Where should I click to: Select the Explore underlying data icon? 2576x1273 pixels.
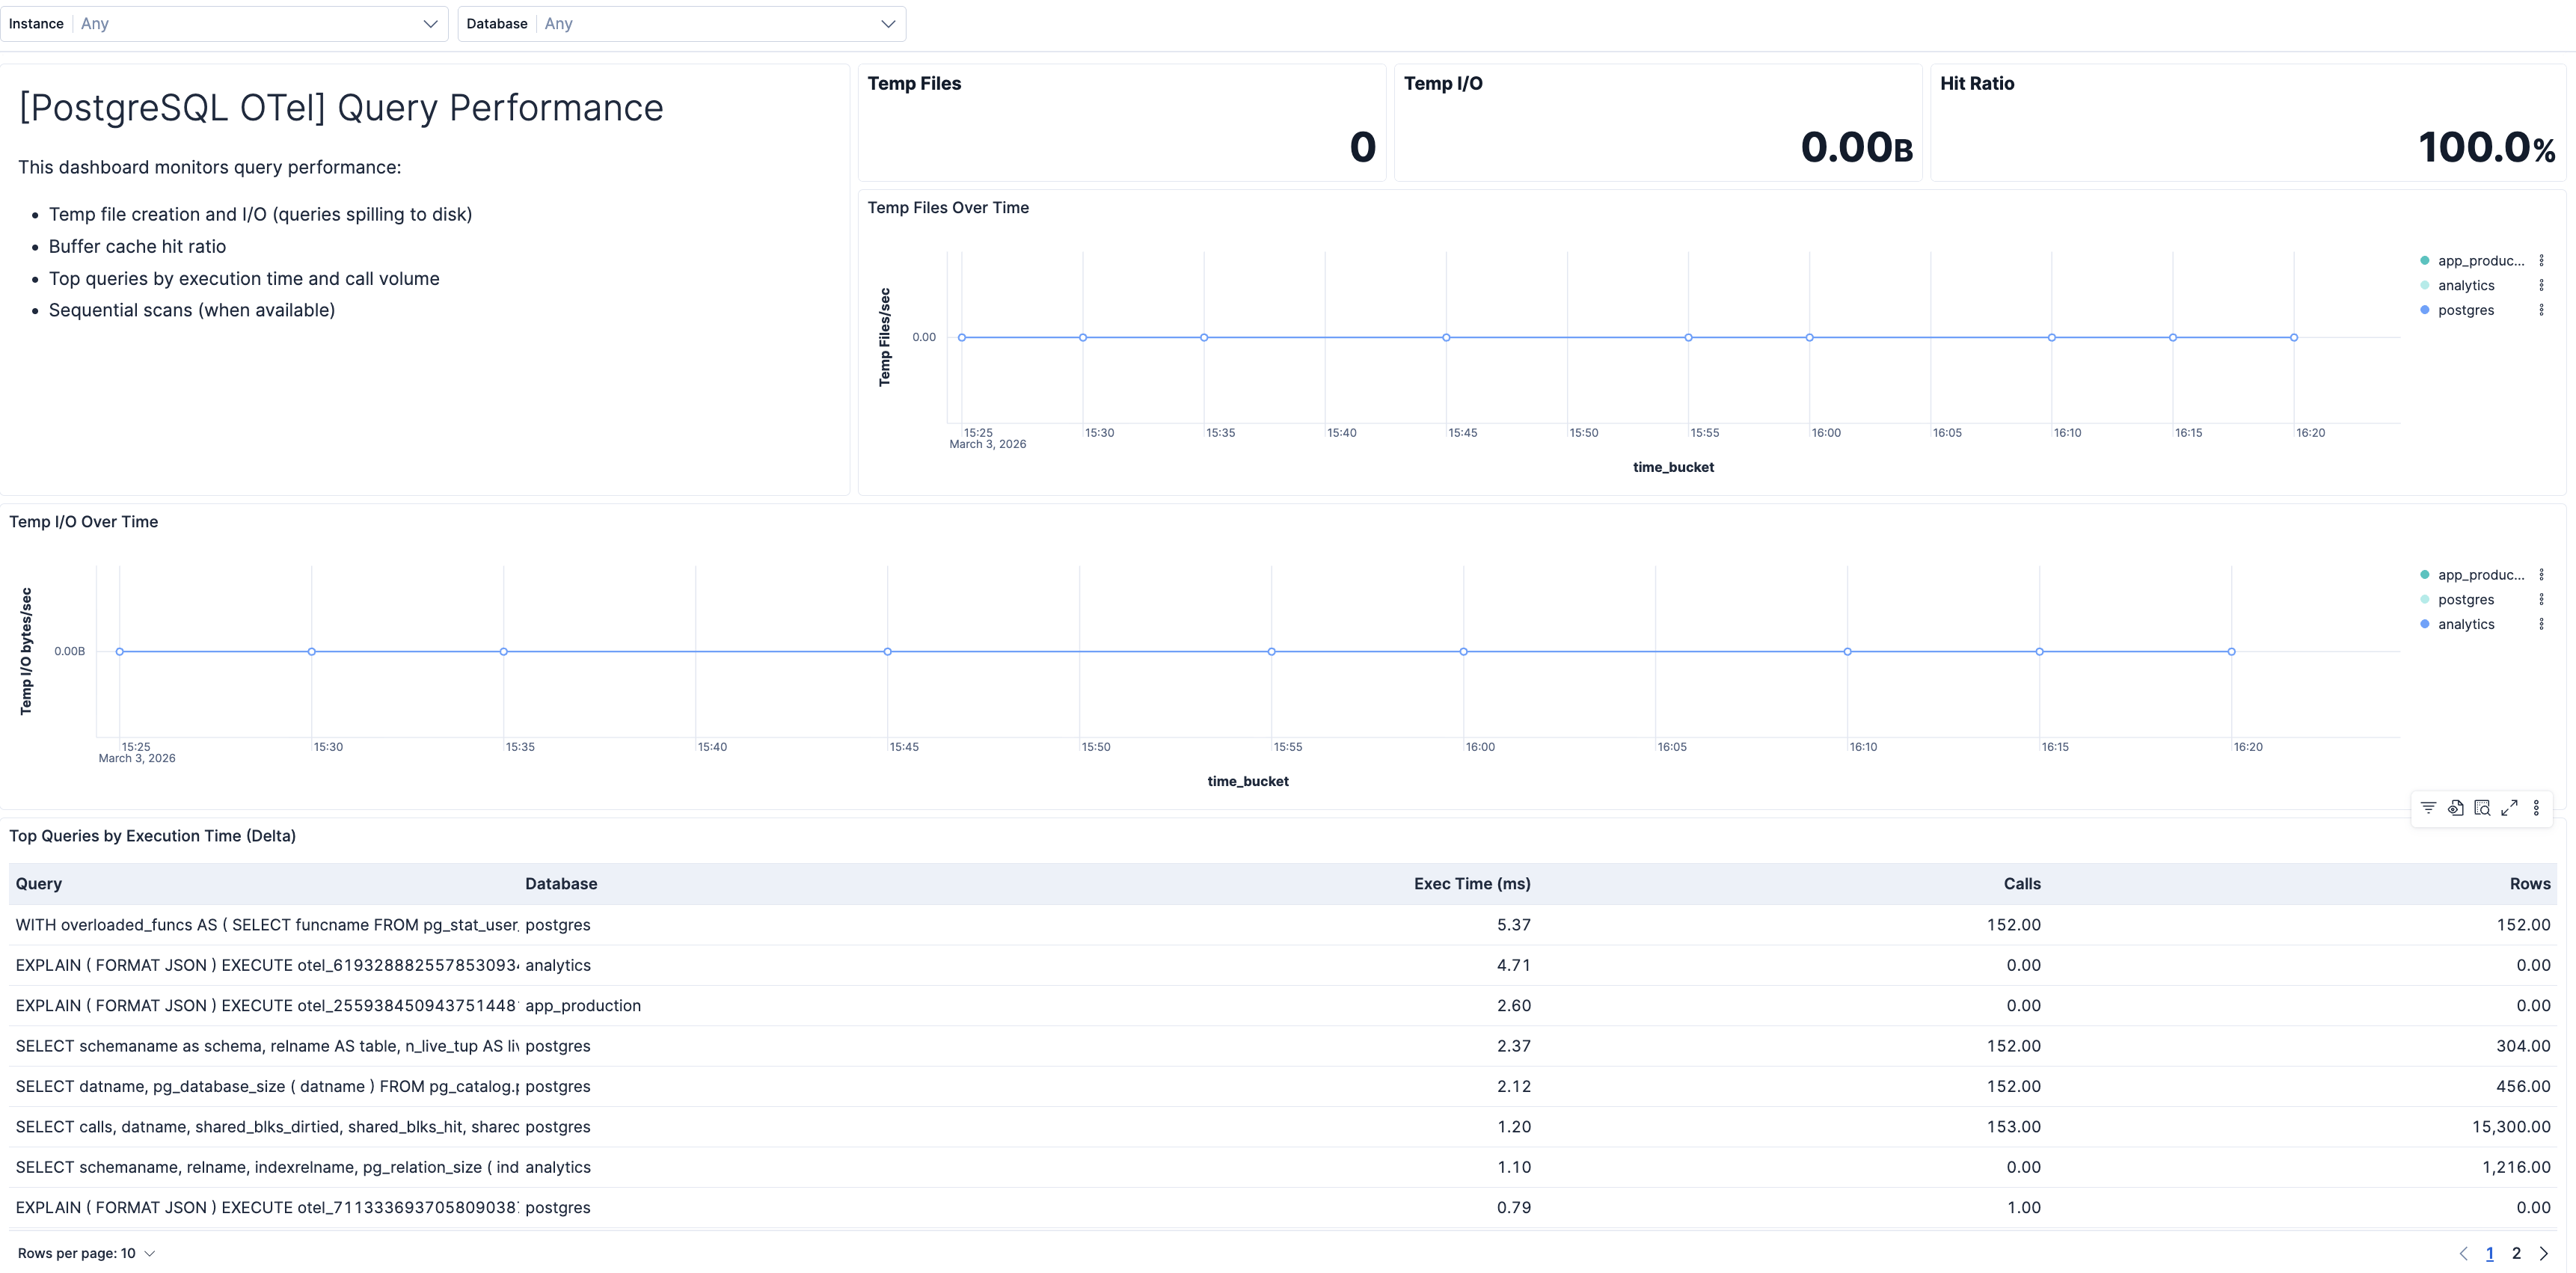2456,808
